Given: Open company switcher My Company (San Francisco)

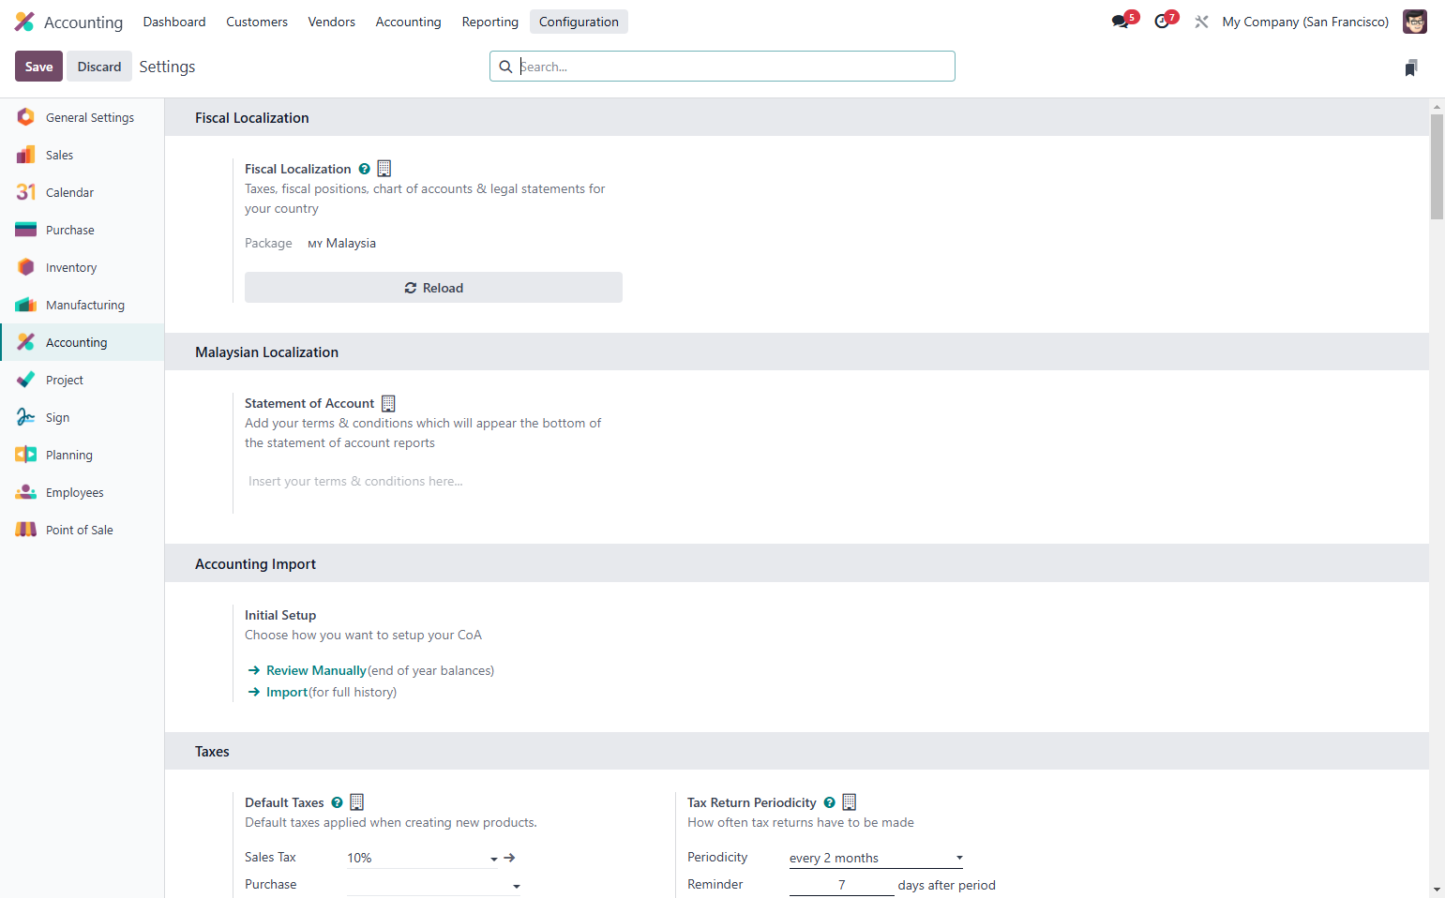Looking at the screenshot, I should [x=1305, y=22].
